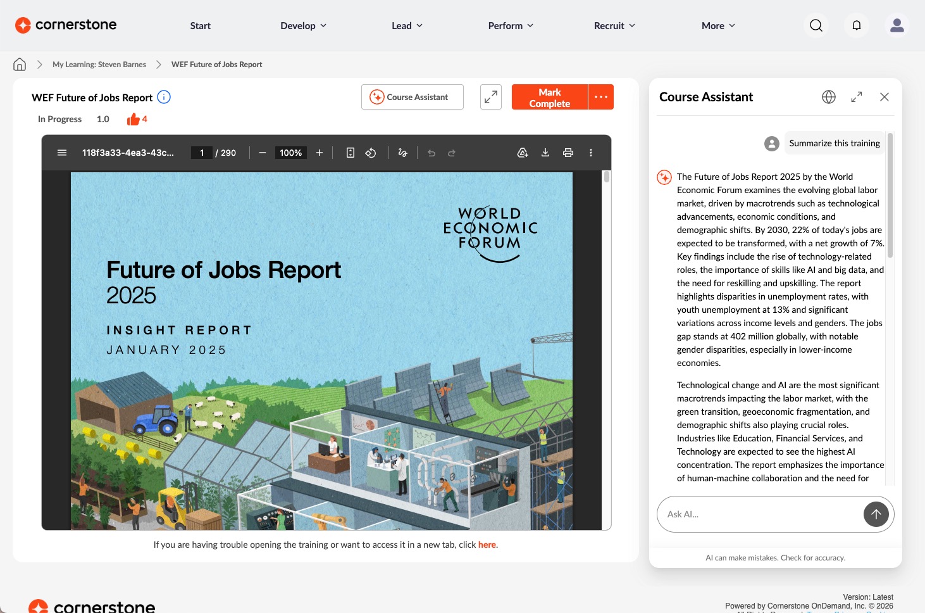
Task: Print the PDF document
Action: 568,153
